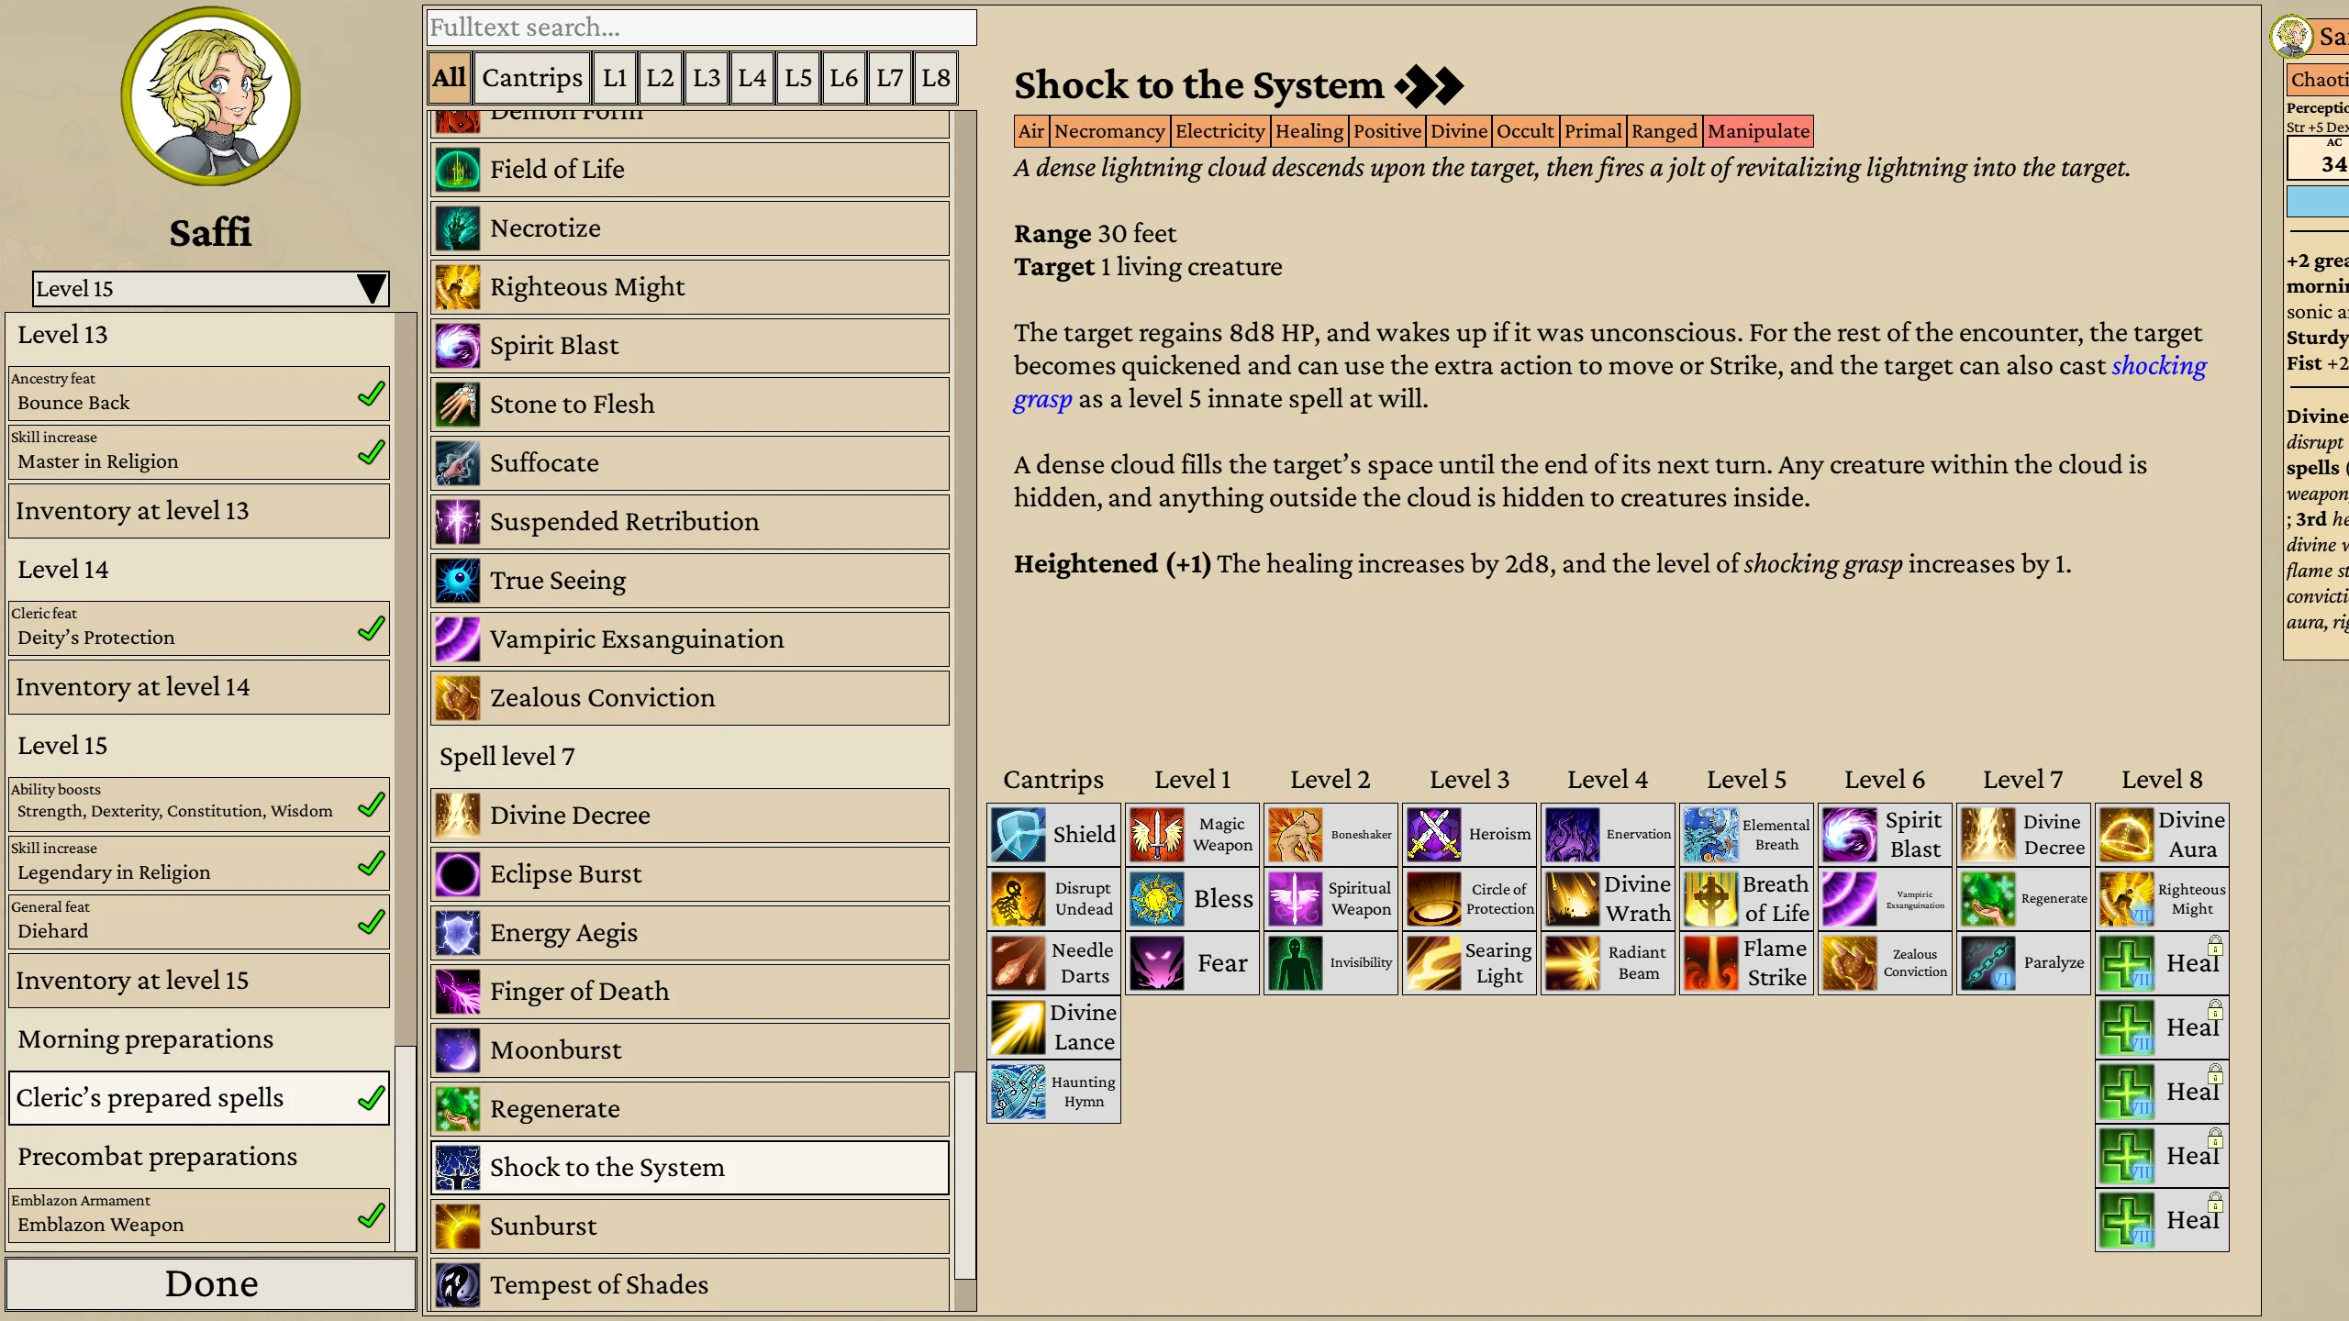Select the Spirit Blast level 6 slot icon
This screenshot has width=2349, height=1321.
coord(1849,835)
